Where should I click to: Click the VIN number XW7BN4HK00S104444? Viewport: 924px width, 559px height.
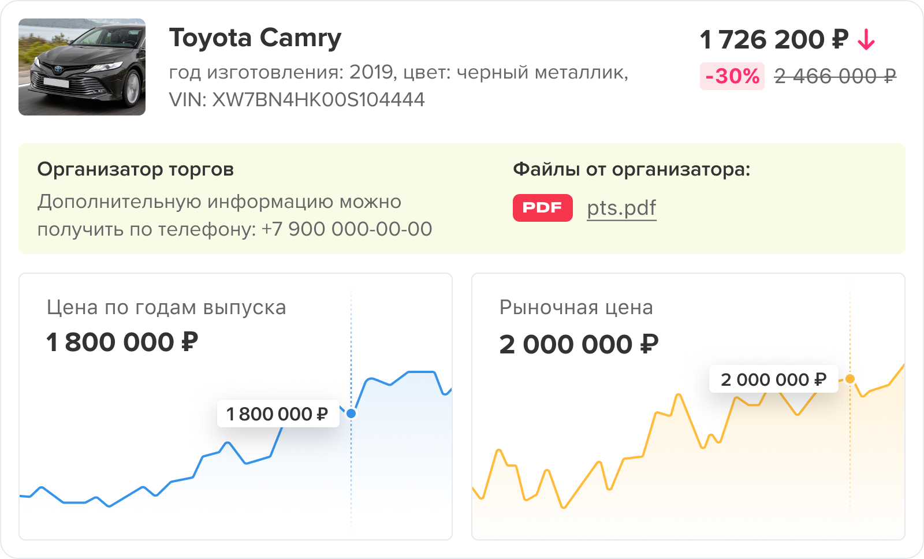(x=318, y=100)
